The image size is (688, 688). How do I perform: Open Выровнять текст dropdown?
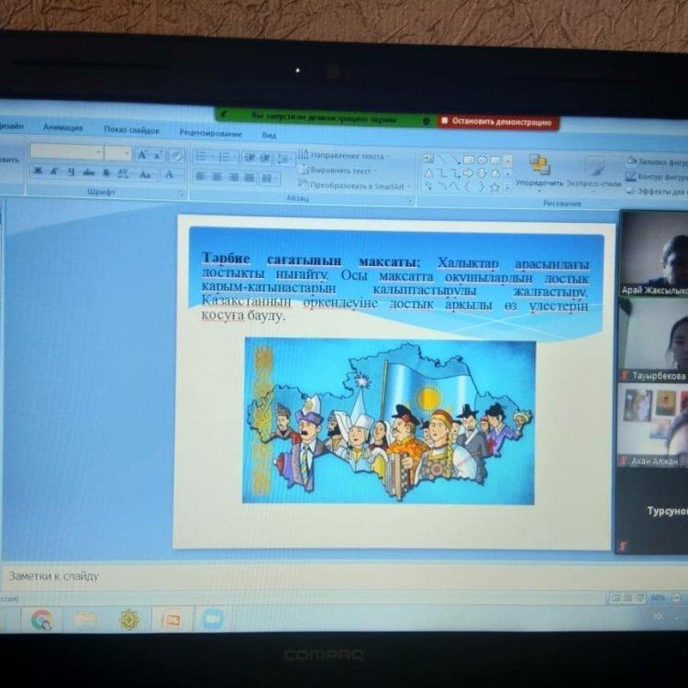[x=338, y=171]
